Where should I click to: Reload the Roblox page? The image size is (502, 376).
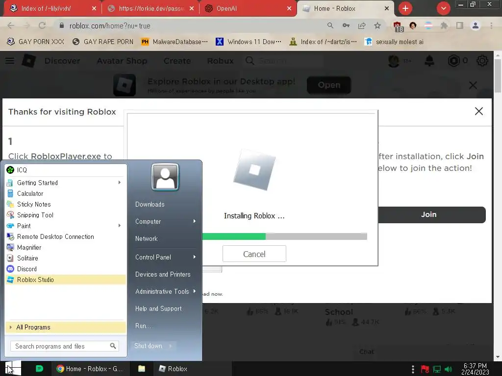click(42, 25)
